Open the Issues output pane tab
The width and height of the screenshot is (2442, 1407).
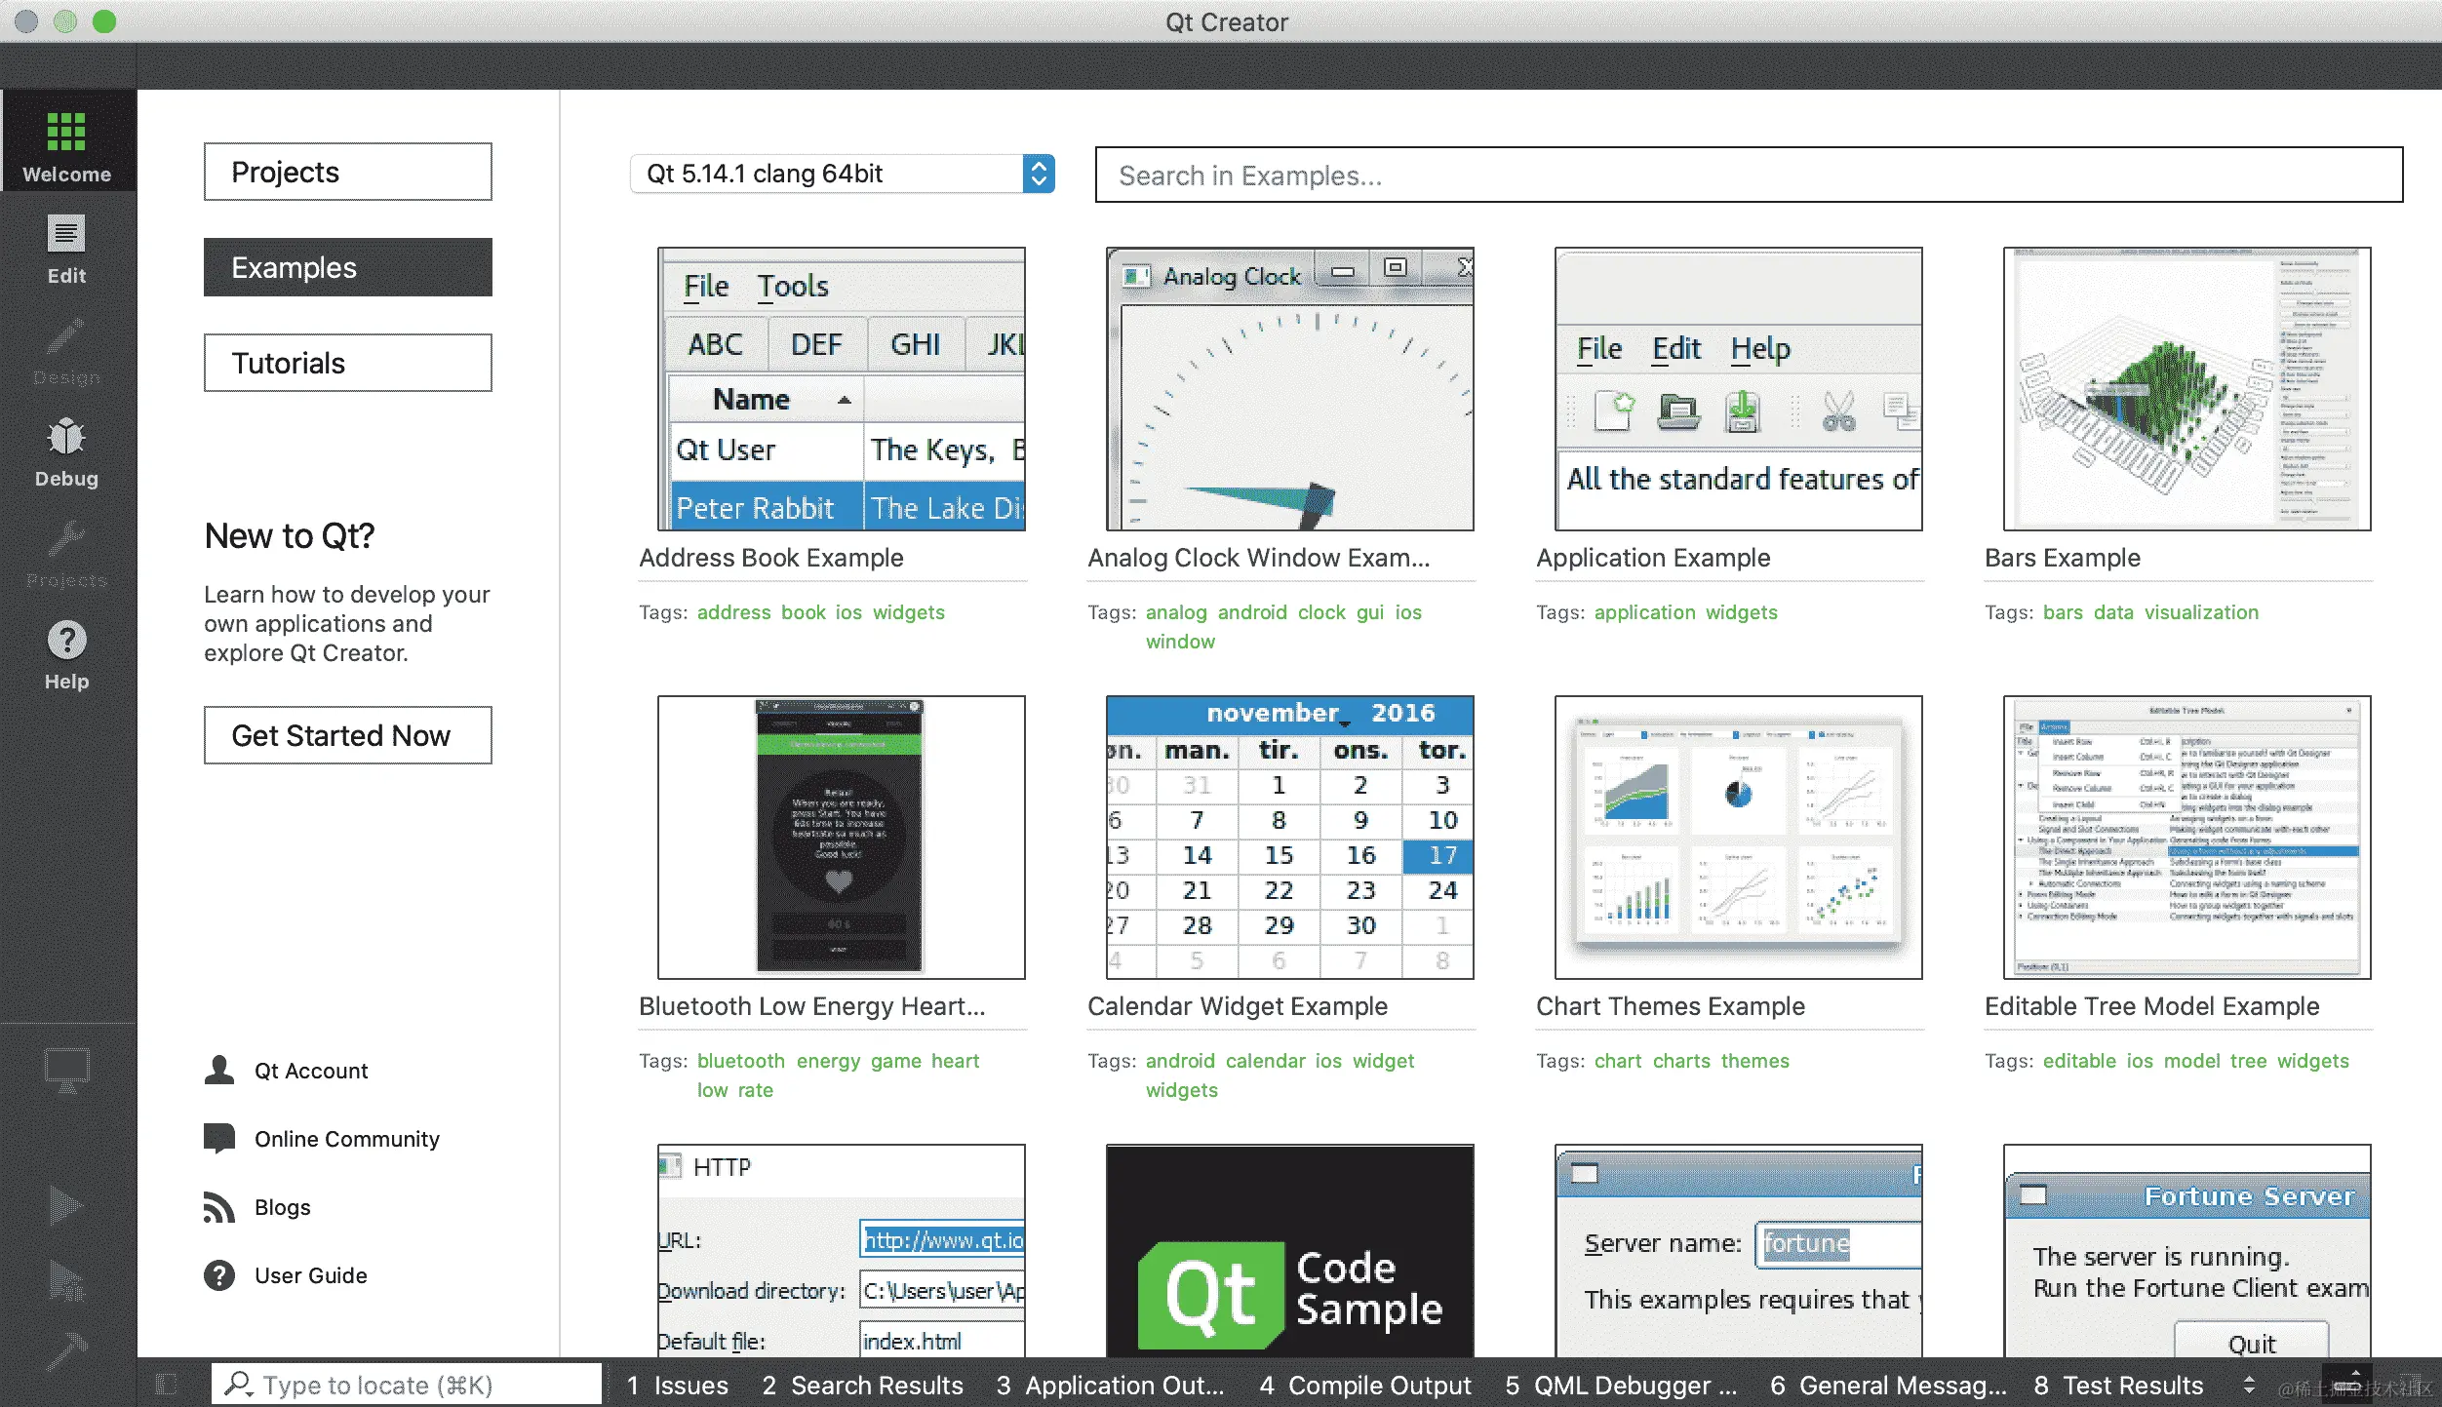[x=678, y=1386]
